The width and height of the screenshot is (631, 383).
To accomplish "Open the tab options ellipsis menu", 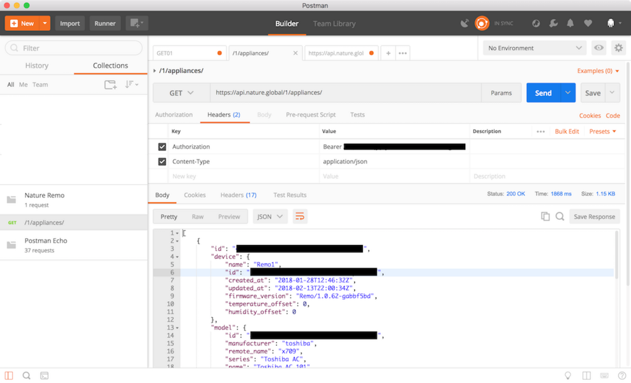I will tap(402, 53).
